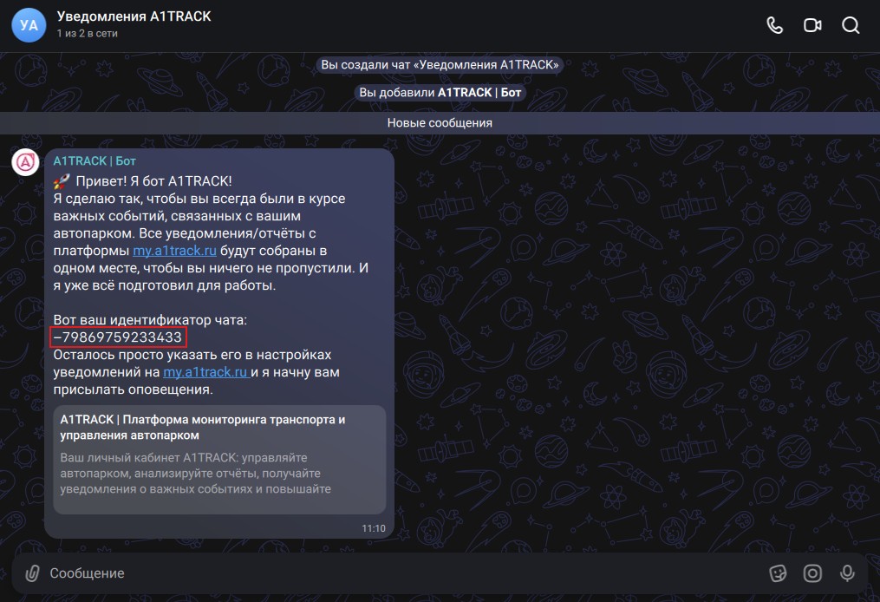Click 'Вы создали чат' service message

click(440, 65)
